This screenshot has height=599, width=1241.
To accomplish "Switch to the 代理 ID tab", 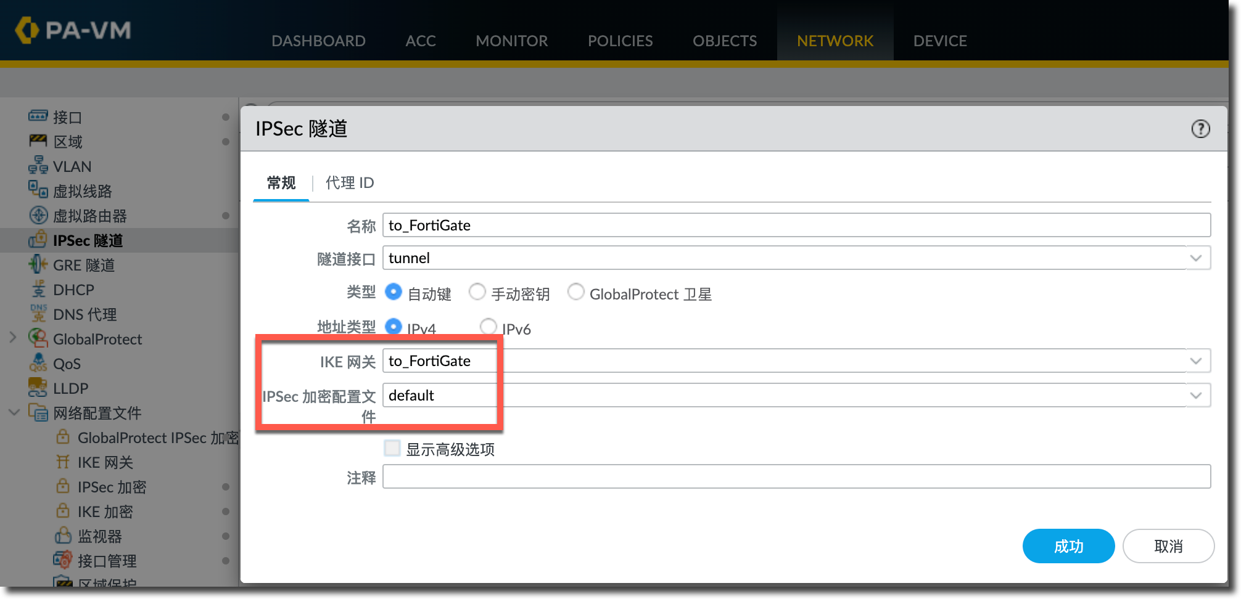I will click(x=349, y=183).
